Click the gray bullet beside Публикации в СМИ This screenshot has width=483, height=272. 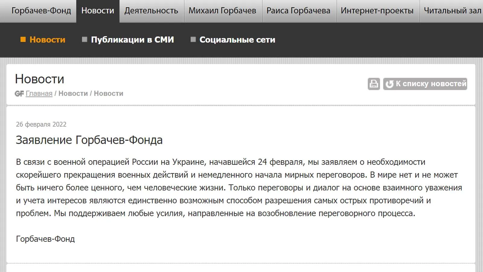(x=85, y=39)
